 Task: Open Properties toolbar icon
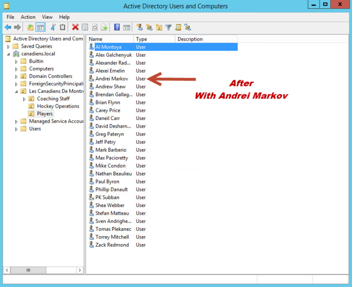85,27
